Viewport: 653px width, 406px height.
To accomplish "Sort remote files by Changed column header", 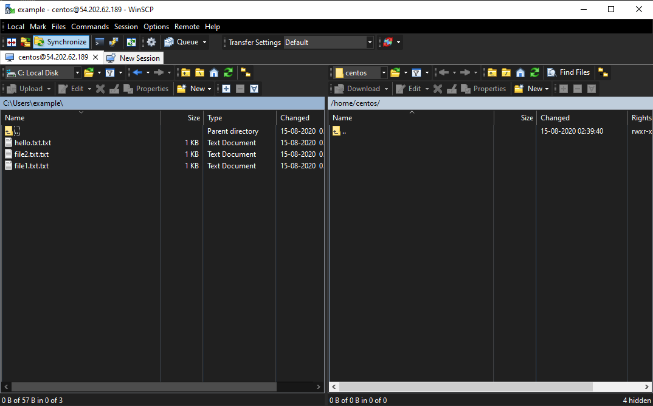I will [581, 118].
